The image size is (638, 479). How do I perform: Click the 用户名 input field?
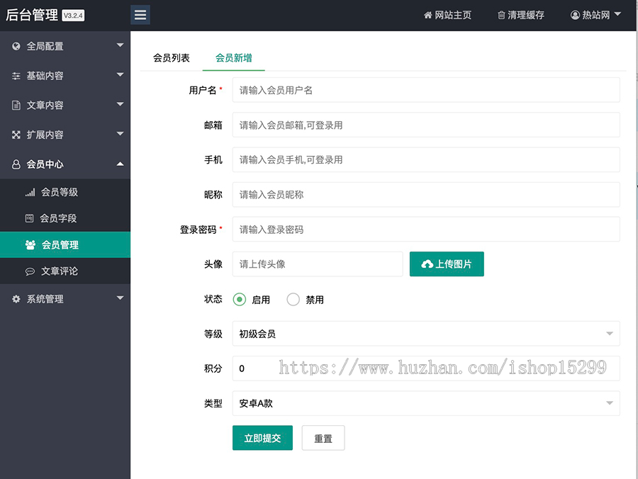(426, 90)
